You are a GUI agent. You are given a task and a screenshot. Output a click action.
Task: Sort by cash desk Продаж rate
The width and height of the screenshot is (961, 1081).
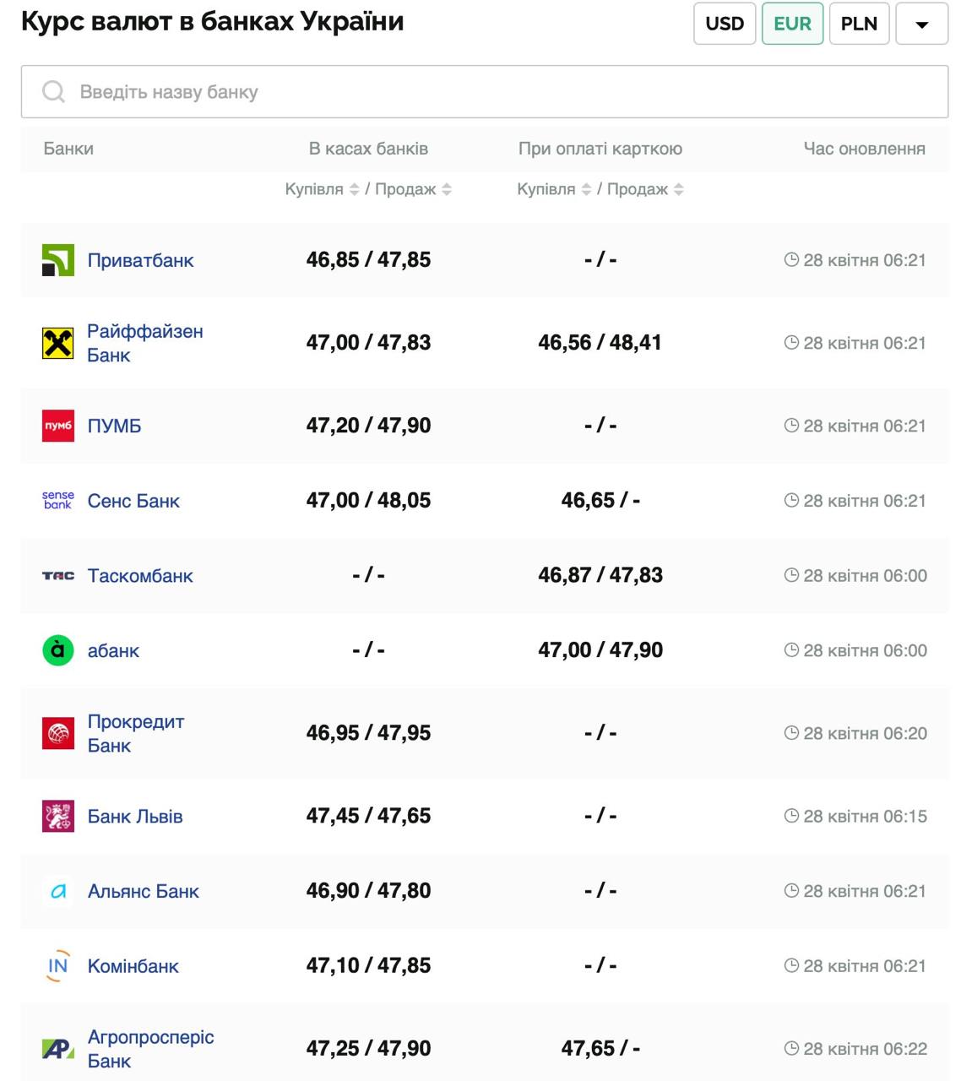click(x=447, y=190)
